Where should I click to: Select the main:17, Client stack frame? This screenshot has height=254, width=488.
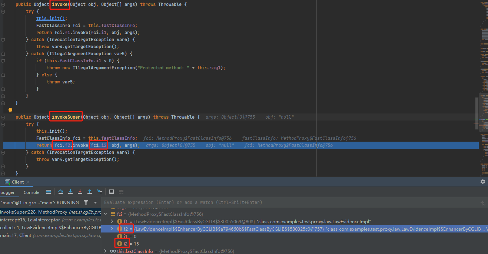(x=50, y=235)
